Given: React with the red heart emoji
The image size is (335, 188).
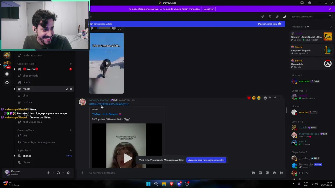Looking at the screenshot, I should (249, 98).
